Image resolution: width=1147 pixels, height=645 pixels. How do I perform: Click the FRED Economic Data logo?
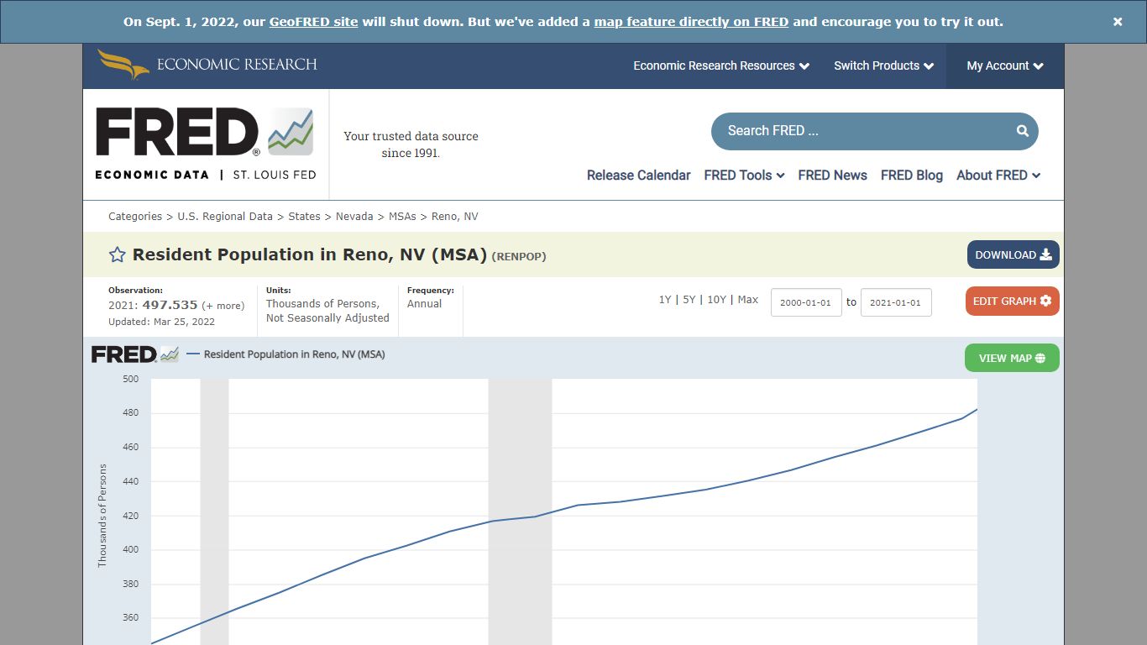(x=206, y=143)
